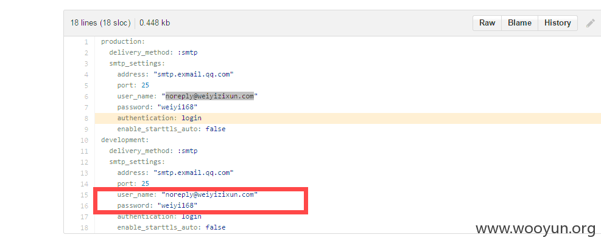This screenshot has width=601, height=246.
Task: Click the pencil edit file icon
Action: coord(590,23)
